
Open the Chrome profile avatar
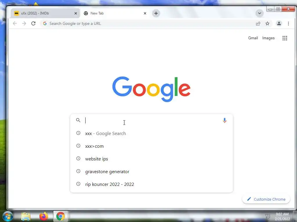pos(279,24)
